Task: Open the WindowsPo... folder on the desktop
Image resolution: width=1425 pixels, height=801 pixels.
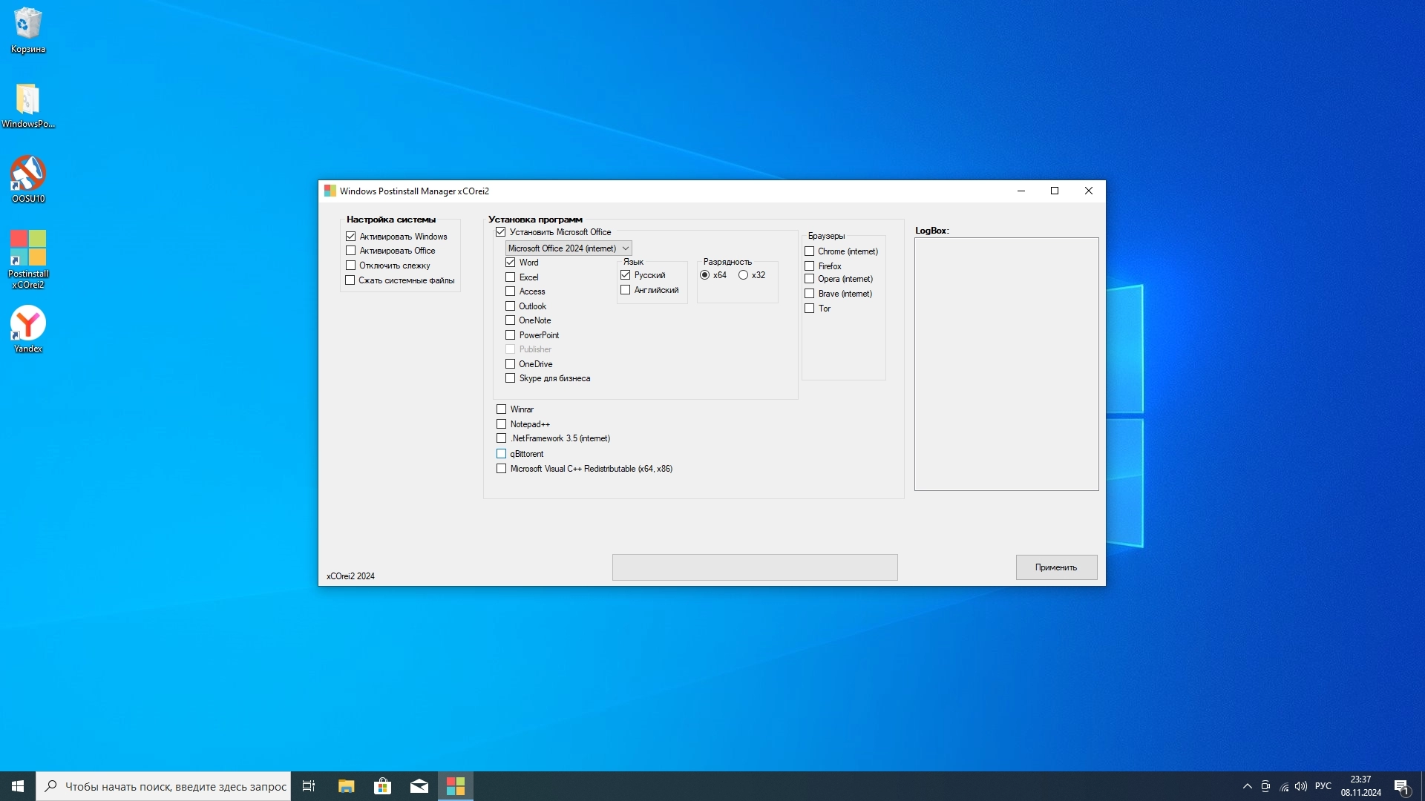Action: [28, 100]
